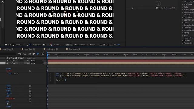Click the angle dial above Horizontal Phase Shift

[x=158, y=3]
